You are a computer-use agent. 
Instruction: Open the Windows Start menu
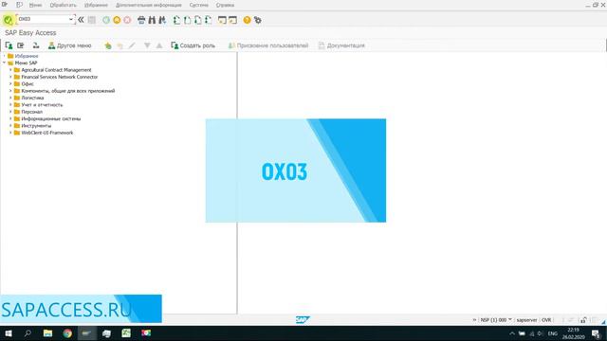pos(9,333)
